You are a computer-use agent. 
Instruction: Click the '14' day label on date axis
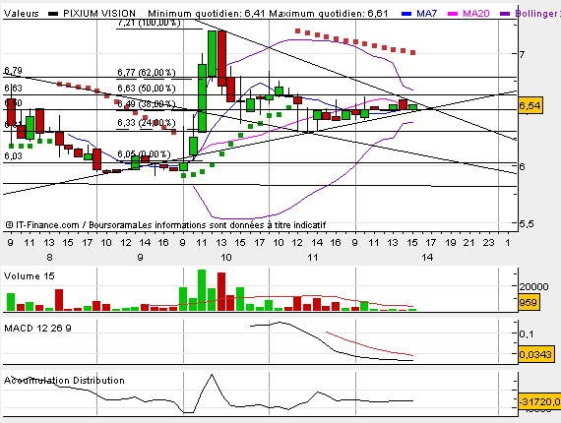point(427,257)
